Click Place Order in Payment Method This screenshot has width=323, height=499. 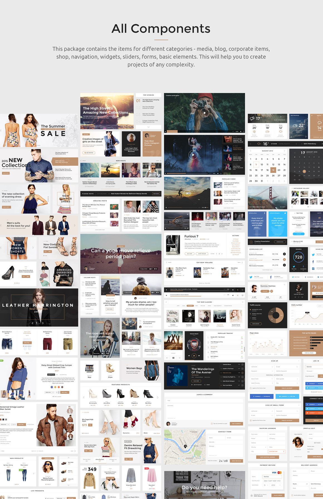coord(278,495)
